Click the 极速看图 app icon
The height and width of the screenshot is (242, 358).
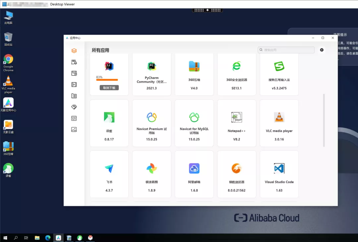pyautogui.click(x=151, y=168)
